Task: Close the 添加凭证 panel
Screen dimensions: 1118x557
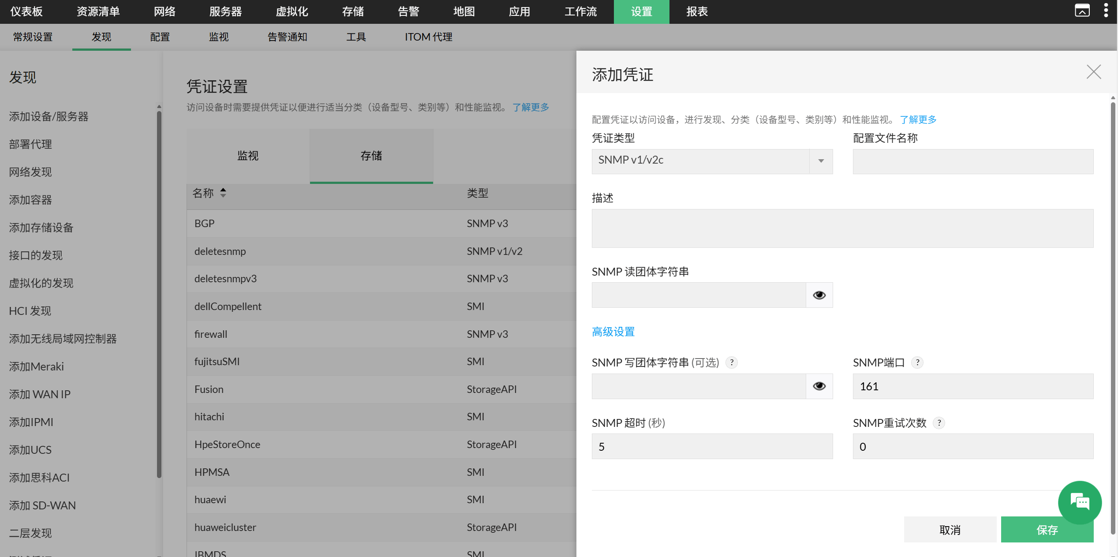Action: coord(1093,72)
